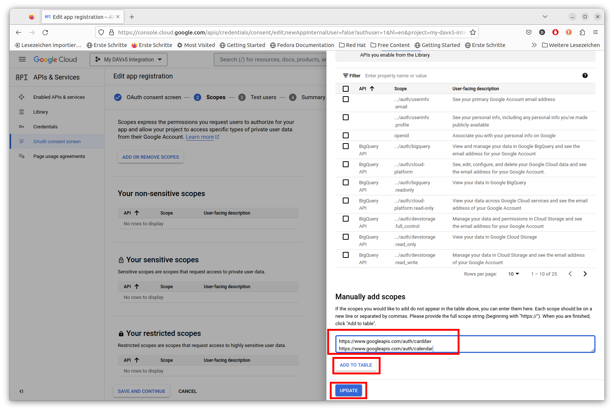Open the Google Cloud hamburger navigation menu

[22, 59]
